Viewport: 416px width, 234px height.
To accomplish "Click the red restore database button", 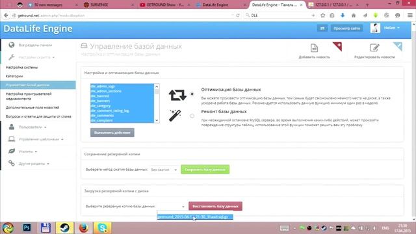I will pyautogui.click(x=215, y=206).
